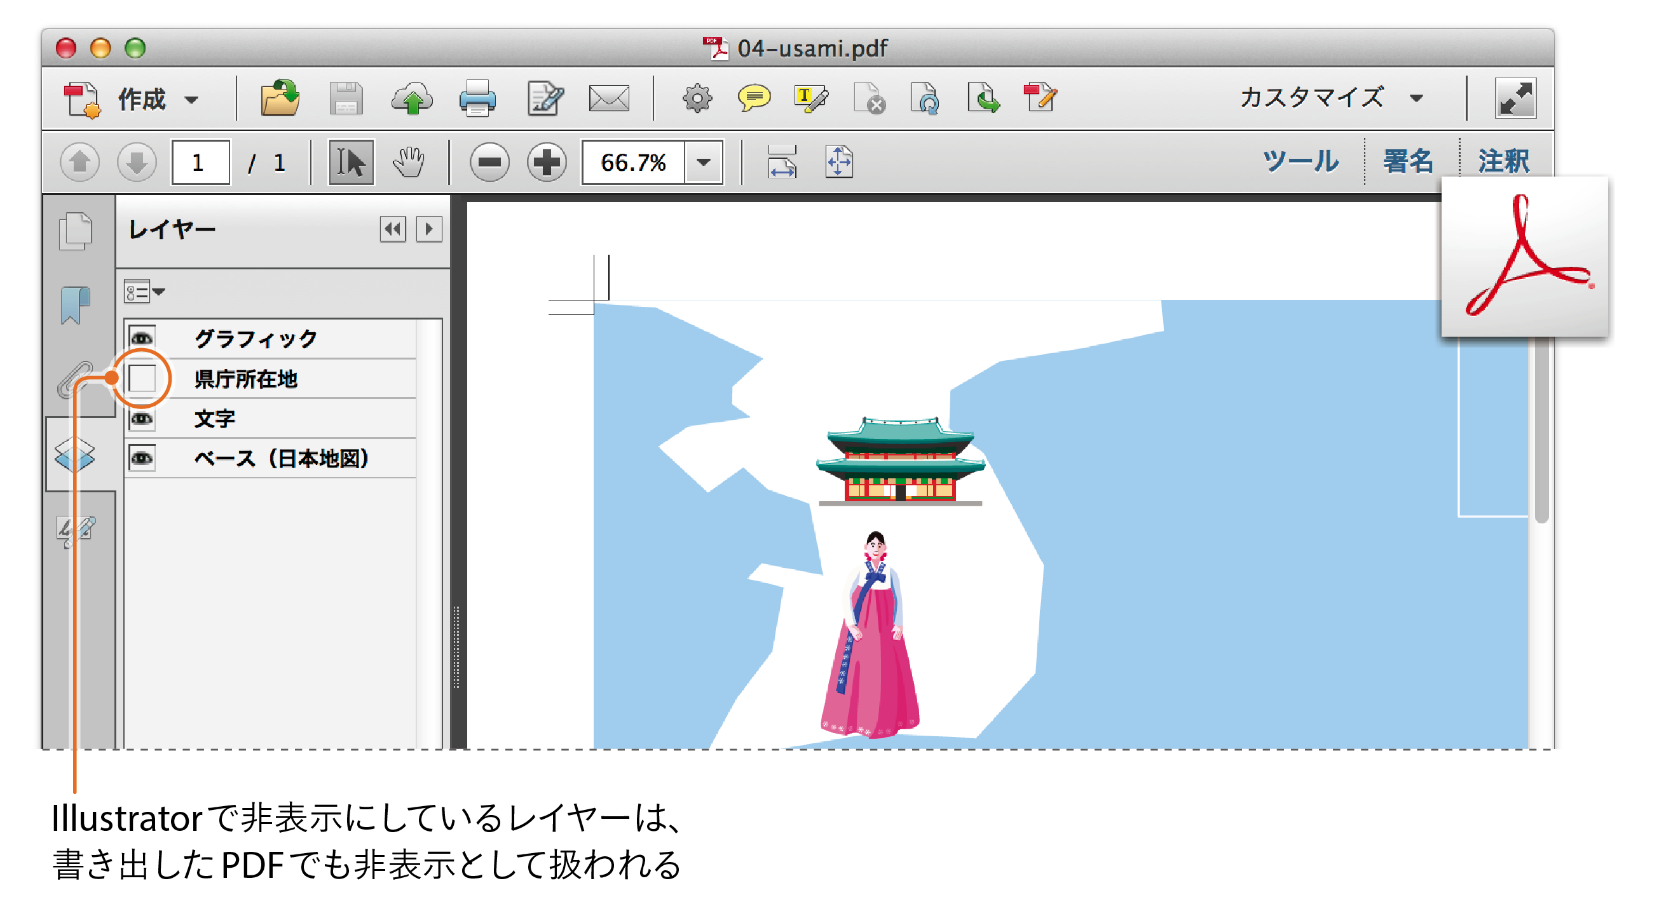This screenshot has height=916, width=1659.
Task: Open the page thumbnails sidebar panel
Action: (x=76, y=231)
